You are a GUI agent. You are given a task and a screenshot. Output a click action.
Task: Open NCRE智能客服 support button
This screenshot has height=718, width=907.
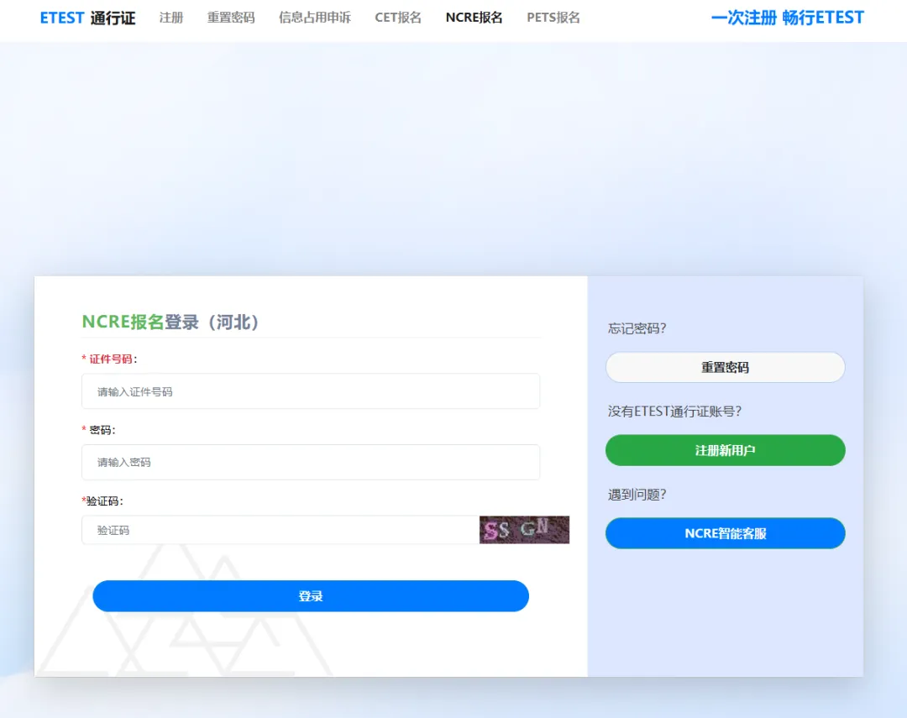[x=726, y=533]
